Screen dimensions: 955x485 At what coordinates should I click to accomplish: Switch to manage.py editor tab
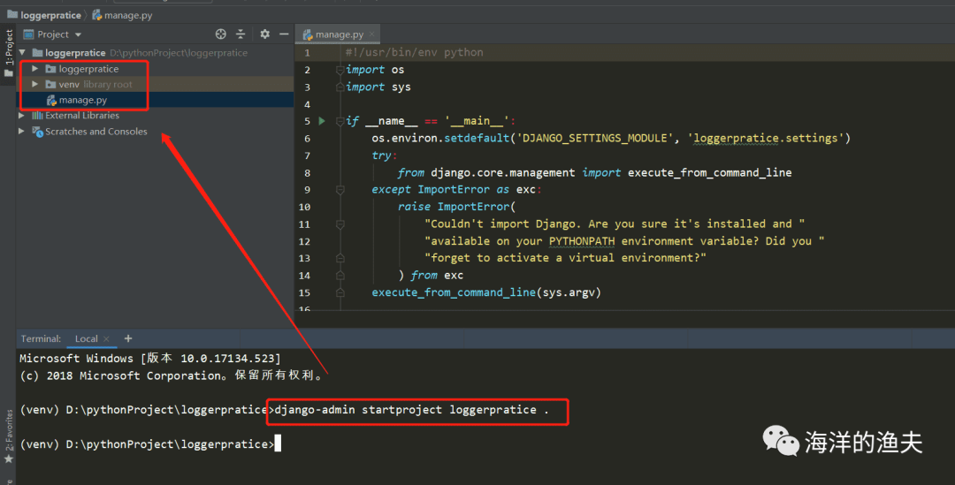(x=340, y=34)
